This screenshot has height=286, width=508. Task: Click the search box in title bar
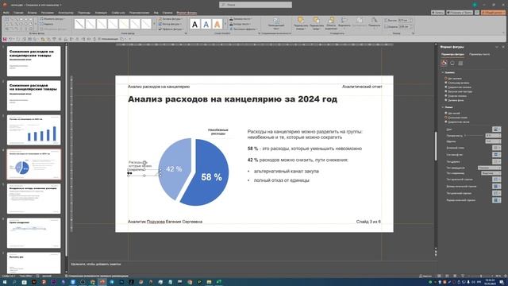click(x=256, y=5)
